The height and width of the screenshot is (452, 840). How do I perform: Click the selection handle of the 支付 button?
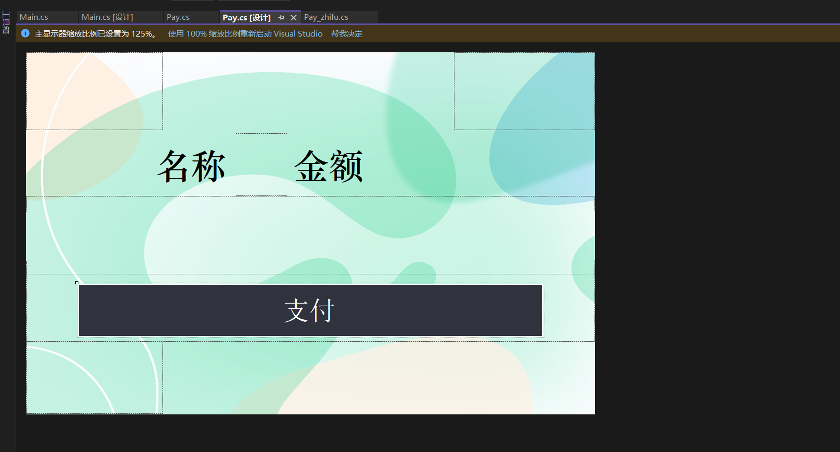pyautogui.click(x=77, y=283)
